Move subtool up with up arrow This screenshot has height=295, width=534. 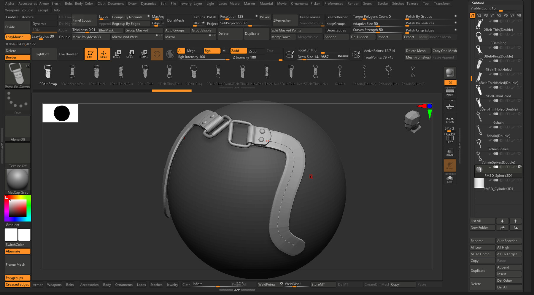coord(502,221)
